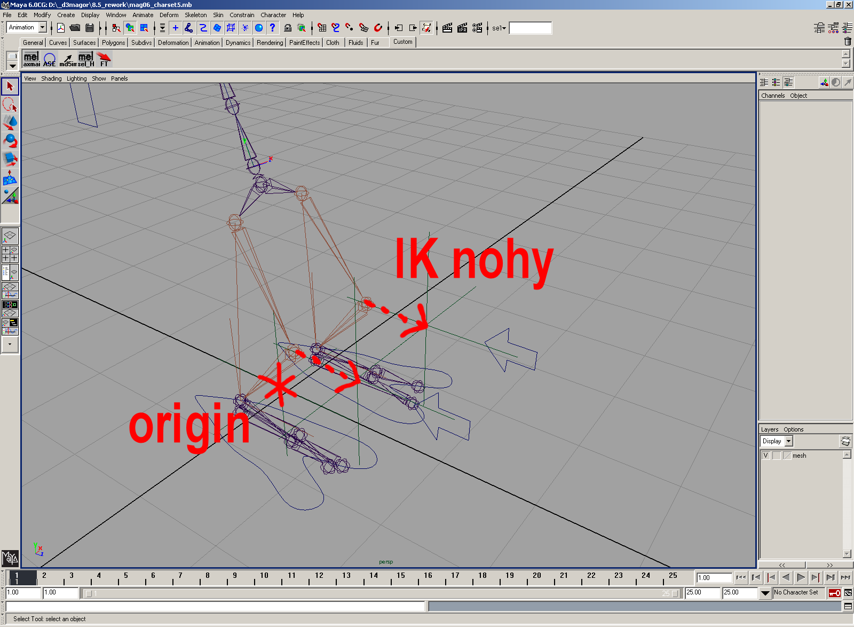The height and width of the screenshot is (627, 854).
Task: Toggle the joints selection mask icon
Action: point(189,28)
